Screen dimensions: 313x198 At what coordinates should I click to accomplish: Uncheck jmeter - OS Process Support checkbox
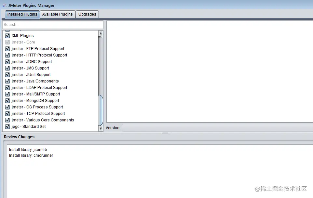tap(7, 107)
